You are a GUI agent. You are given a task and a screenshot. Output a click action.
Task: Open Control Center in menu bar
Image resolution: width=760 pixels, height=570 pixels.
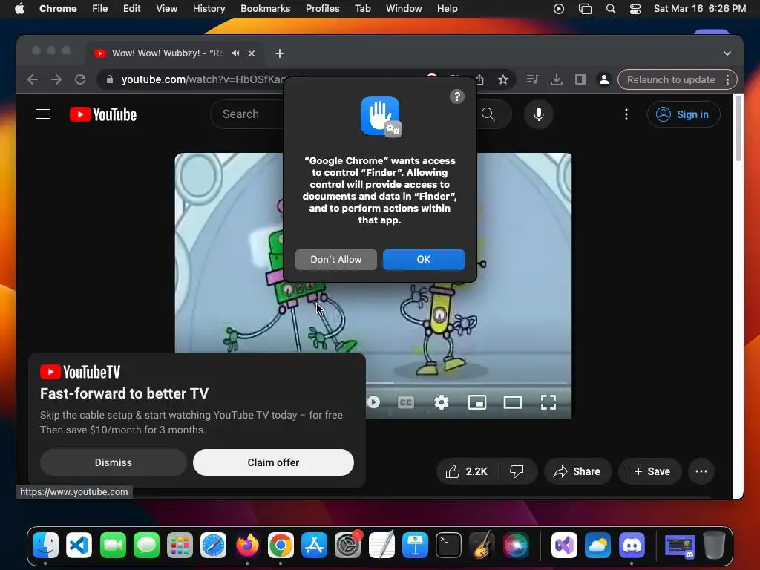(x=635, y=9)
